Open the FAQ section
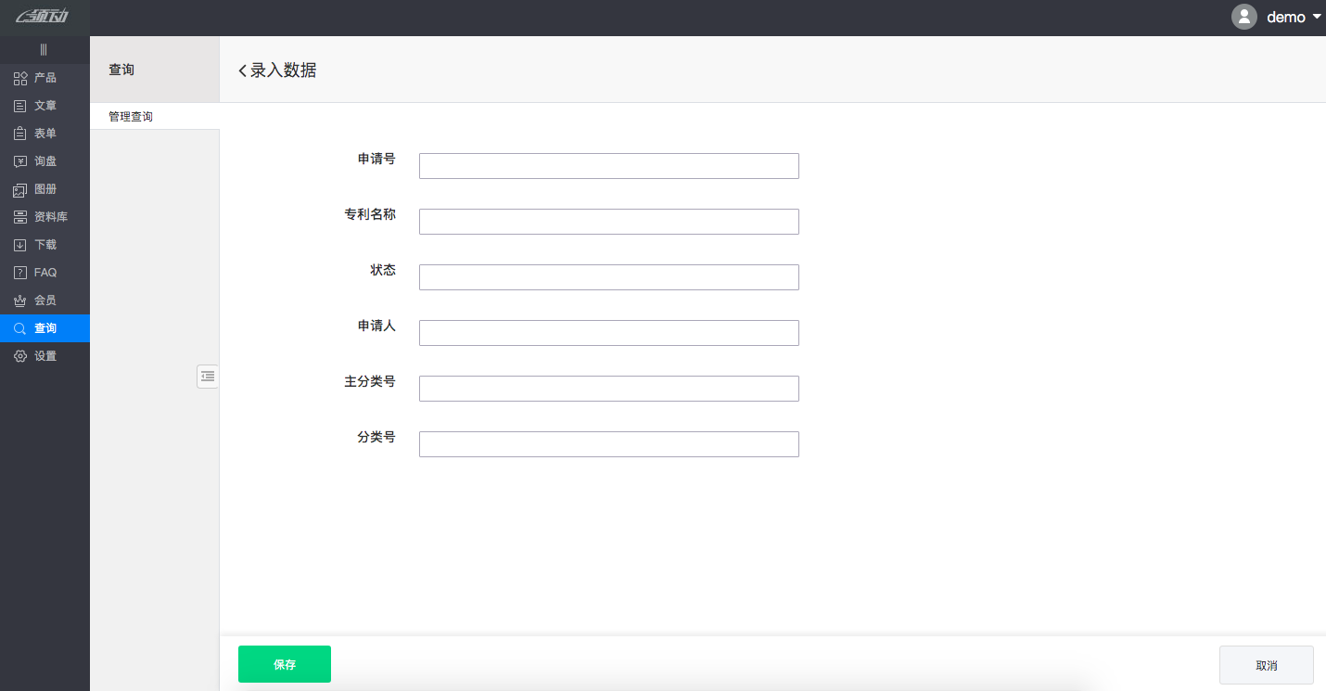 tap(45, 272)
